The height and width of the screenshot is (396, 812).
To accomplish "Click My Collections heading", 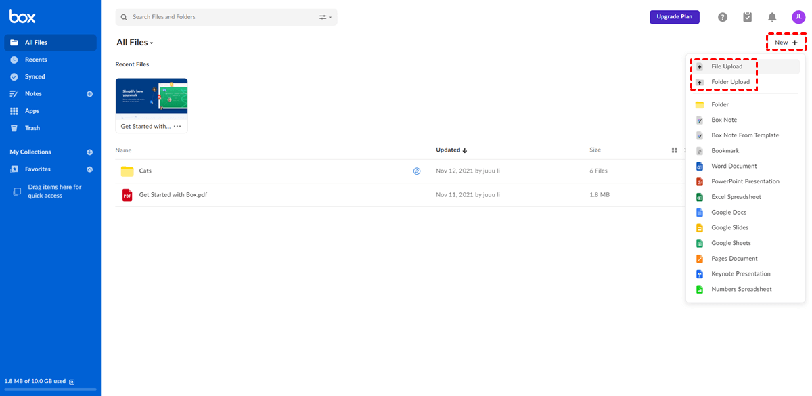I will (30, 152).
